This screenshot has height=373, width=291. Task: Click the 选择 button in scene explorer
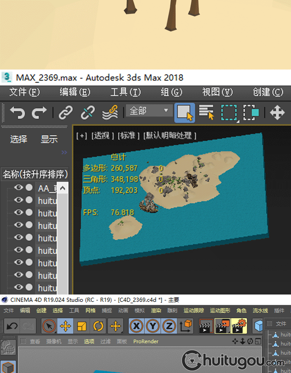19,139
